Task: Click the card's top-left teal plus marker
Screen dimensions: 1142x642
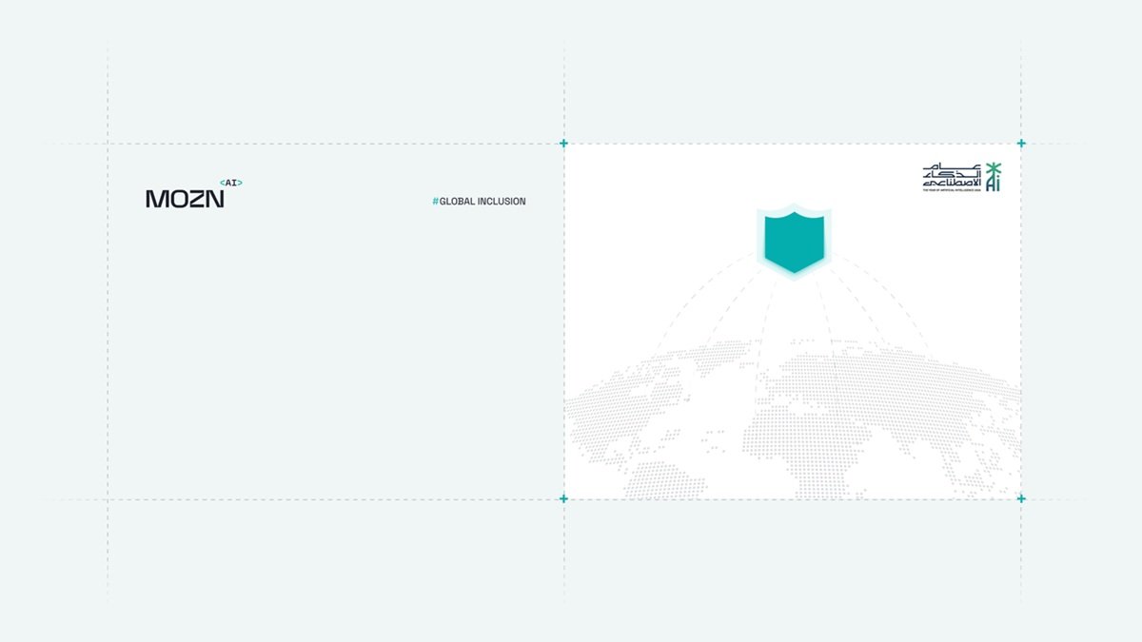Action: 563,144
